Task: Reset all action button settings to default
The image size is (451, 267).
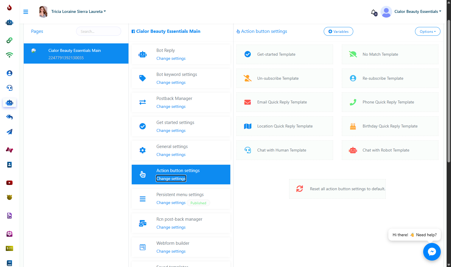Action: pyautogui.click(x=337, y=189)
